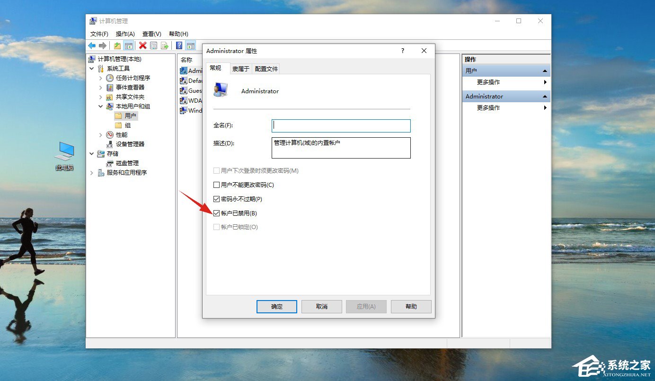Confirm the dialog with 确定

click(277, 307)
